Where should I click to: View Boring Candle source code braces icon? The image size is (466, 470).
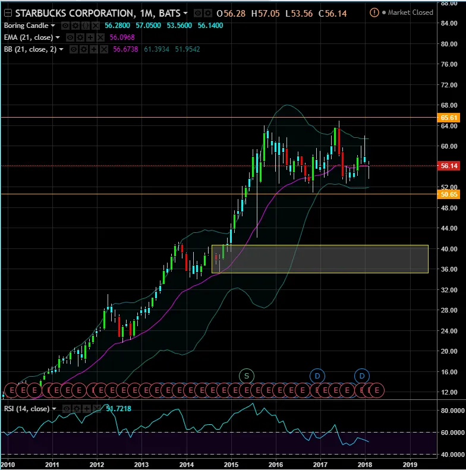point(86,26)
